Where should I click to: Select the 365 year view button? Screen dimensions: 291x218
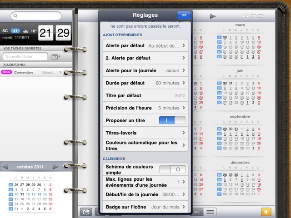point(196,212)
